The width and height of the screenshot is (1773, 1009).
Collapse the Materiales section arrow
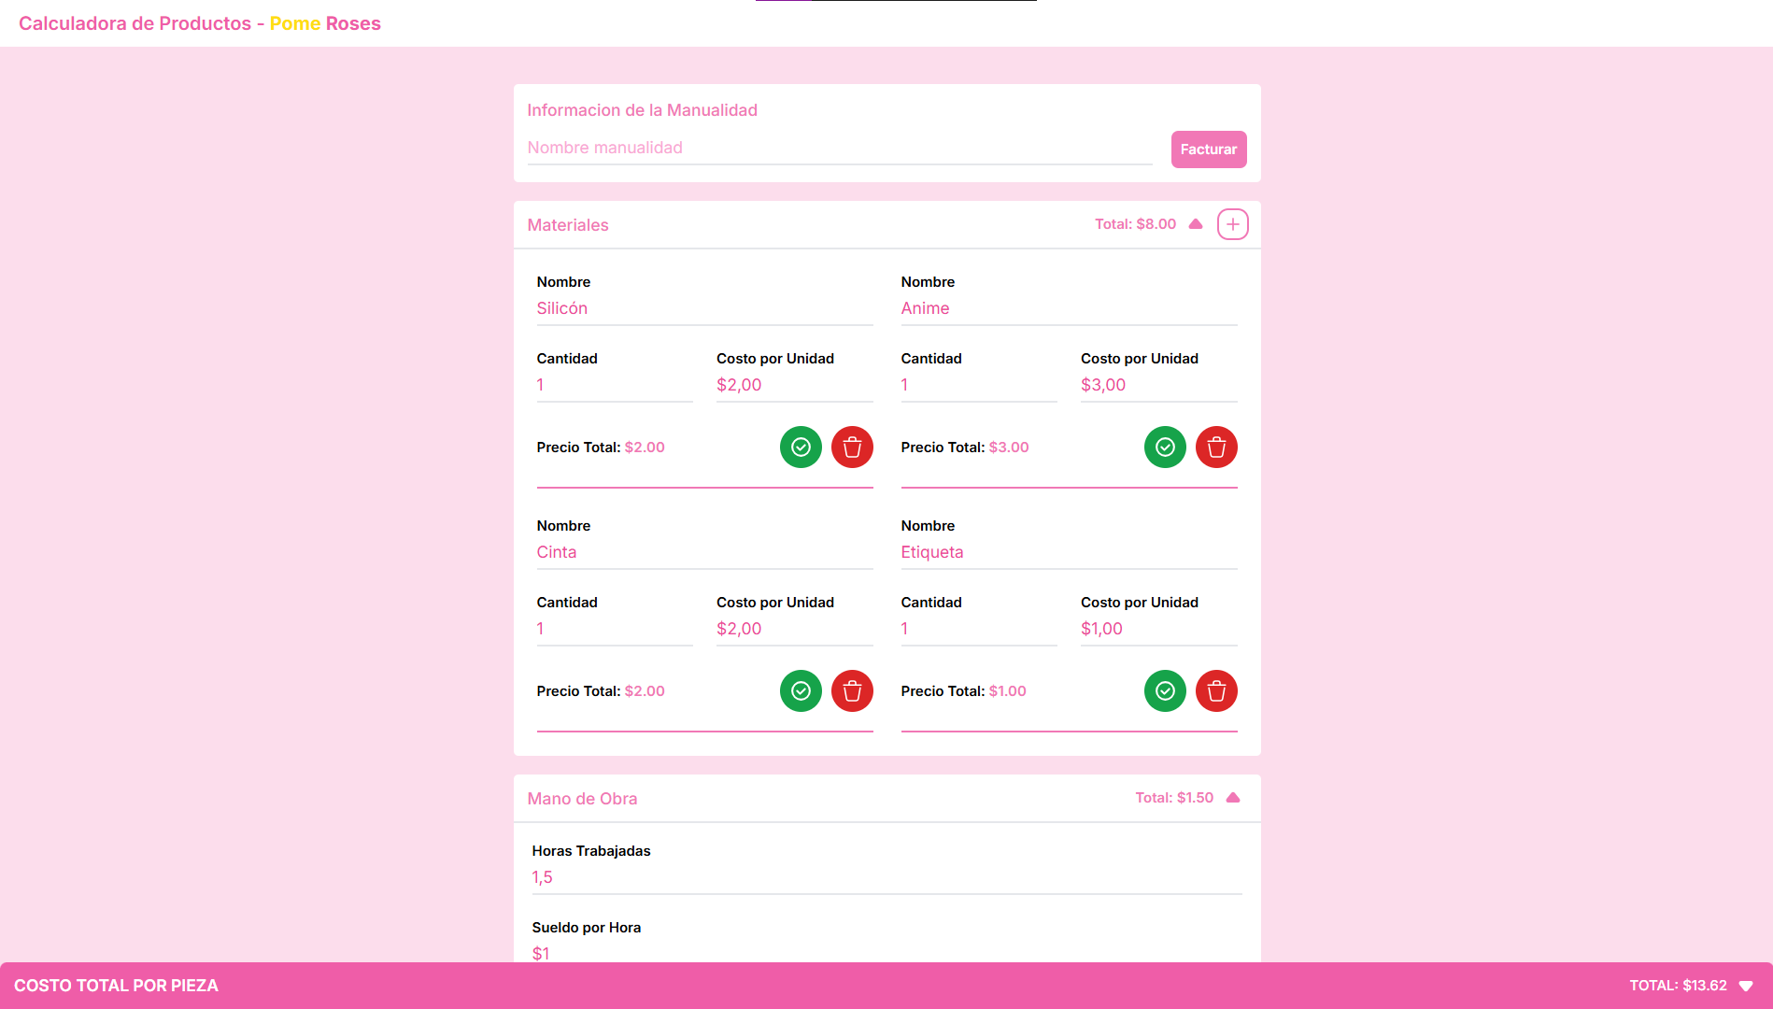[1196, 224]
